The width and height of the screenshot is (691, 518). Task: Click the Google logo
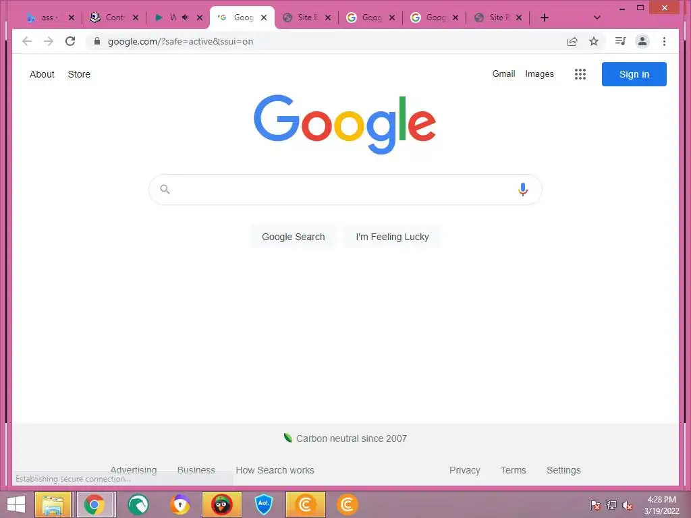coord(345,125)
